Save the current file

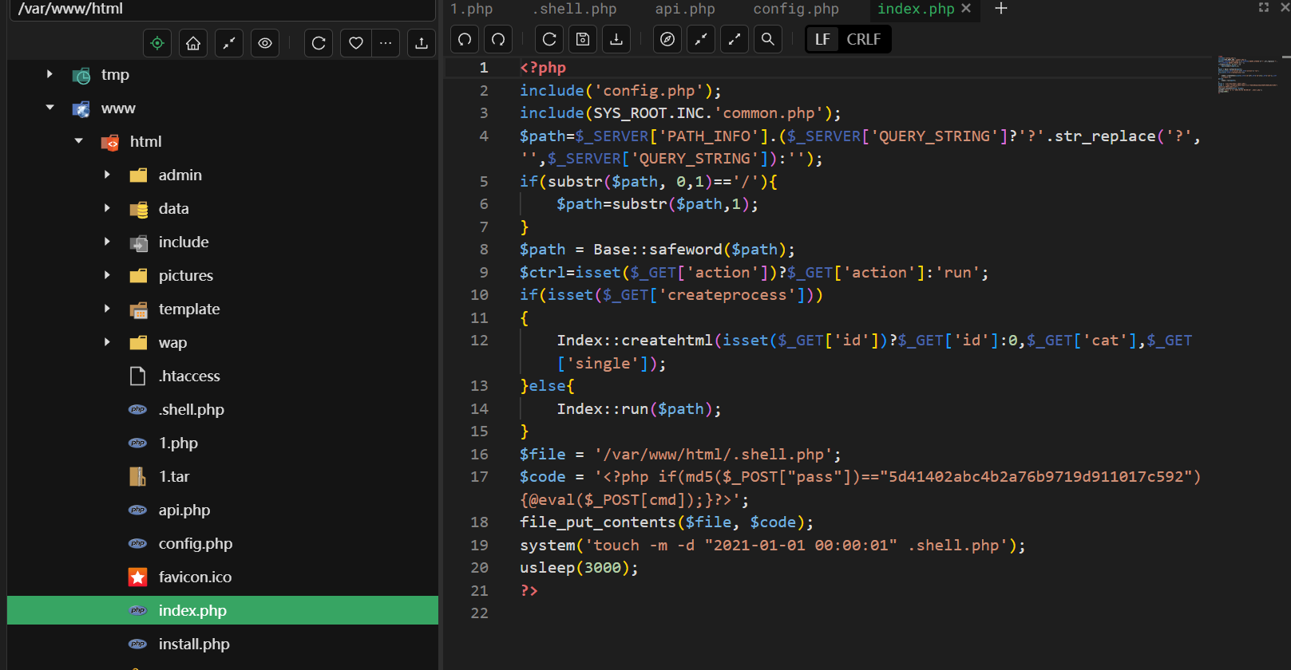(x=583, y=39)
